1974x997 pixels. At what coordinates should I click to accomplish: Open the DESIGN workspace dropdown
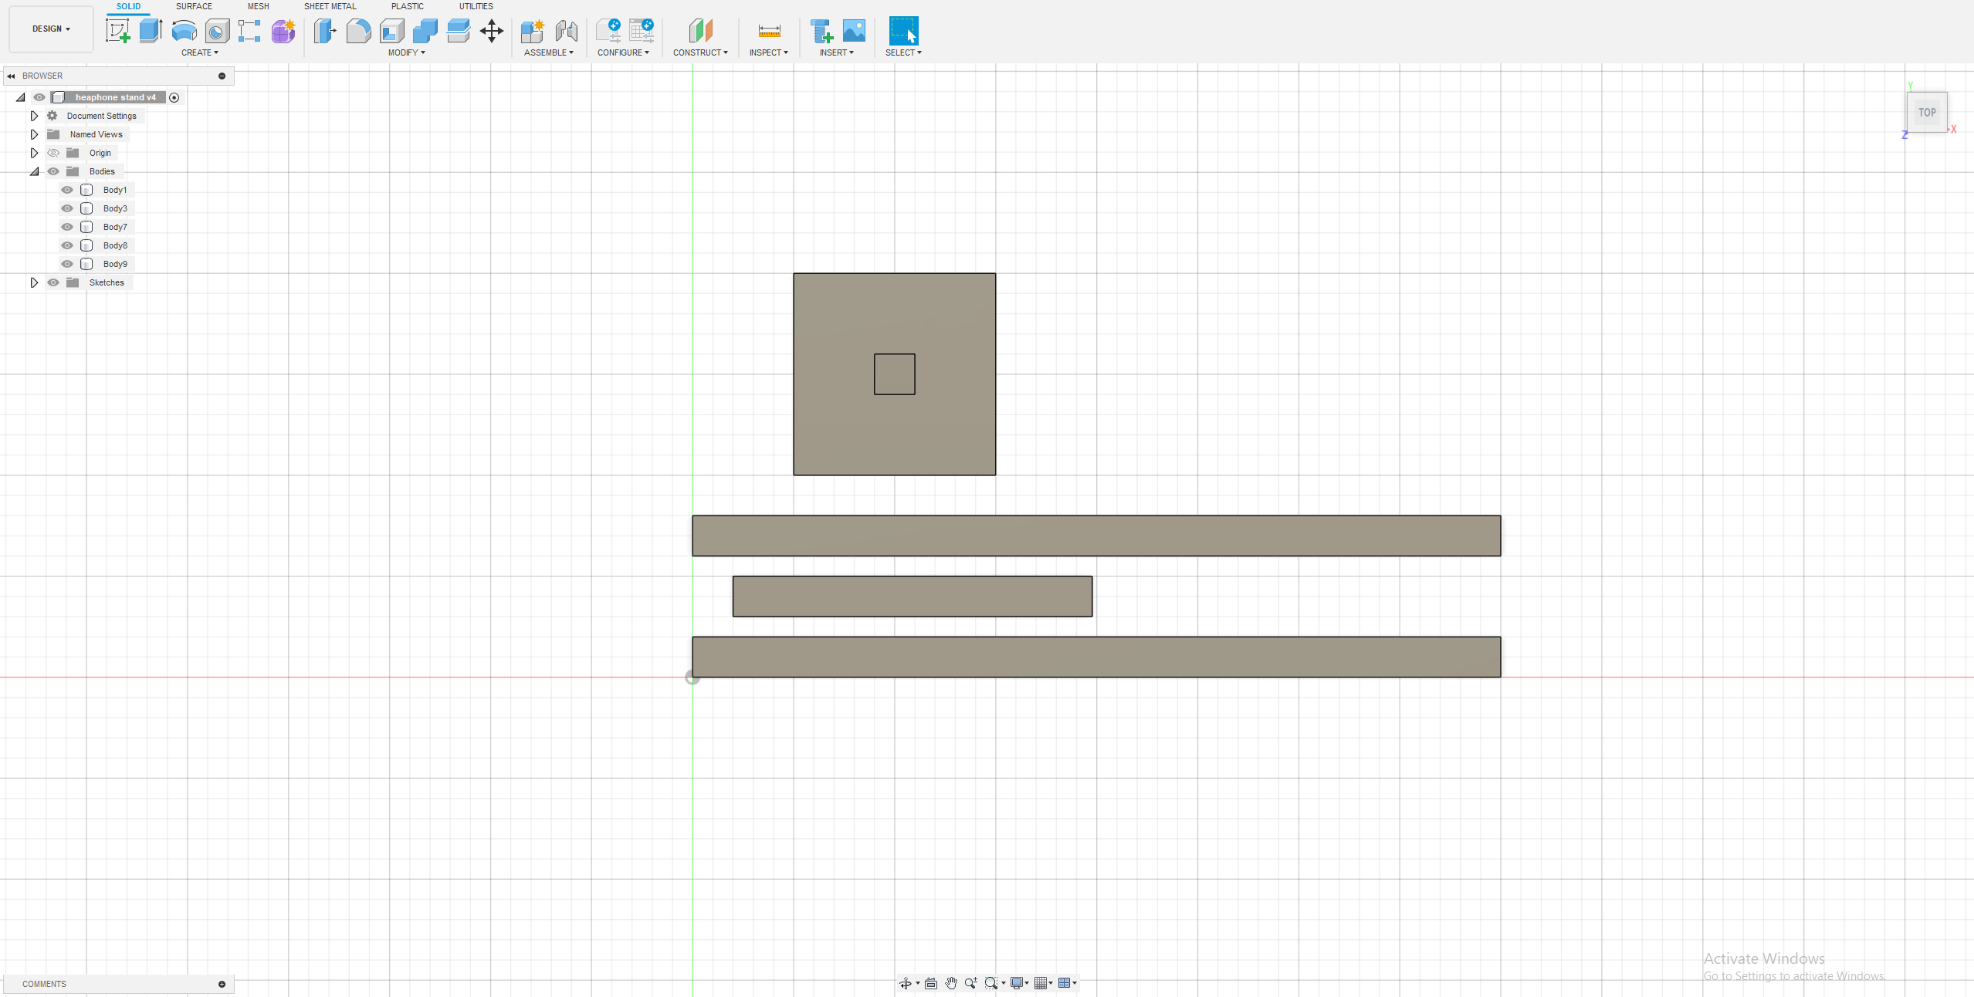pyautogui.click(x=51, y=29)
